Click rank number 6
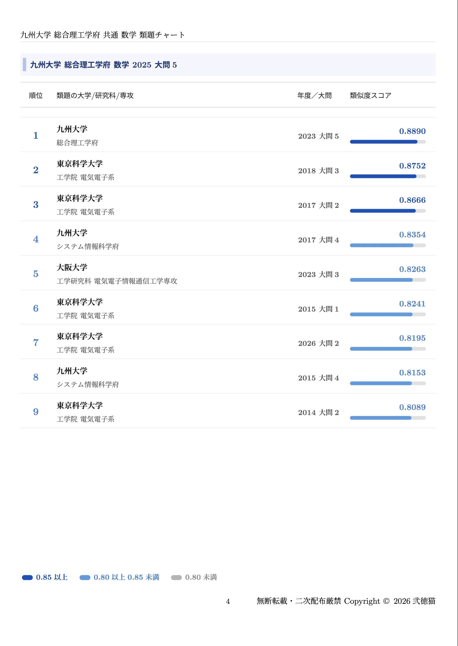Image resolution: width=458 pixels, height=646 pixels. point(36,308)
